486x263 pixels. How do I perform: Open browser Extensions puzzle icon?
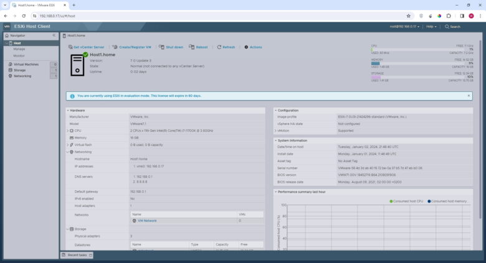pyautogui.click(x=449, y=16)
